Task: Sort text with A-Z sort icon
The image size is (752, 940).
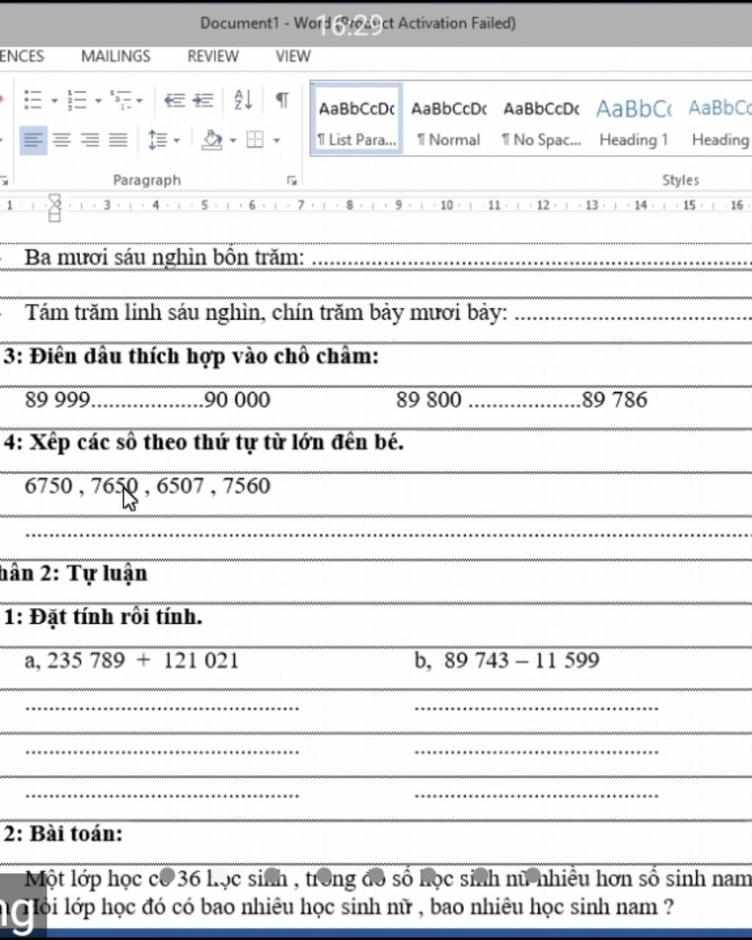Action: pyautogui.click(x=243, y=99)
